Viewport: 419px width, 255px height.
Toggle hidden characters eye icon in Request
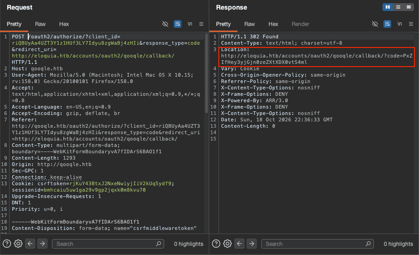(x=165, y=24)
